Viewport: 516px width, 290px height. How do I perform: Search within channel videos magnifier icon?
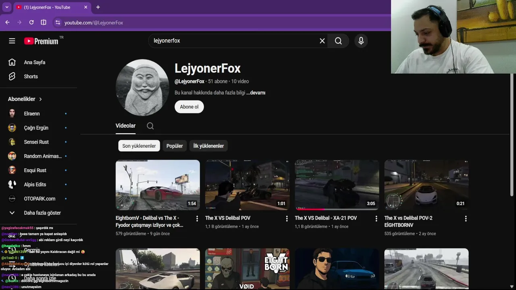click(150, 126)
